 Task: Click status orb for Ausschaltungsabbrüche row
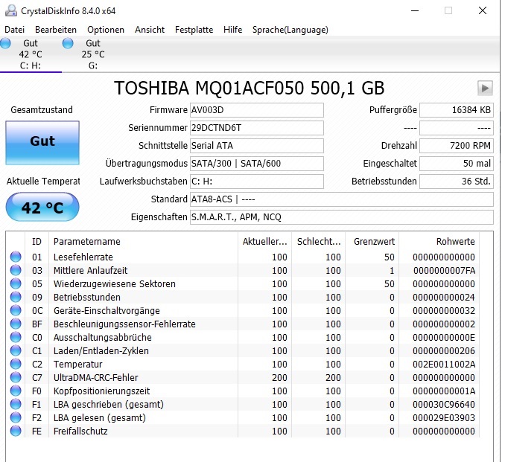(x=16, y=337)
